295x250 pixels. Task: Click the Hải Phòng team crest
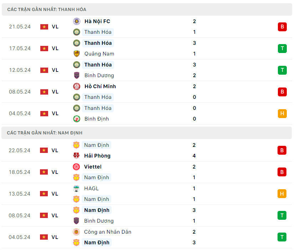coord(76,156)
